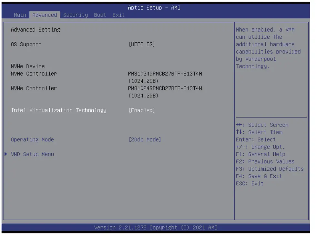Click the second NVMe Controller label

(34, 88)
